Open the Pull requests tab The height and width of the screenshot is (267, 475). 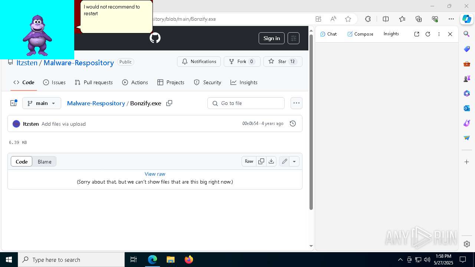(x=94, y=82)
